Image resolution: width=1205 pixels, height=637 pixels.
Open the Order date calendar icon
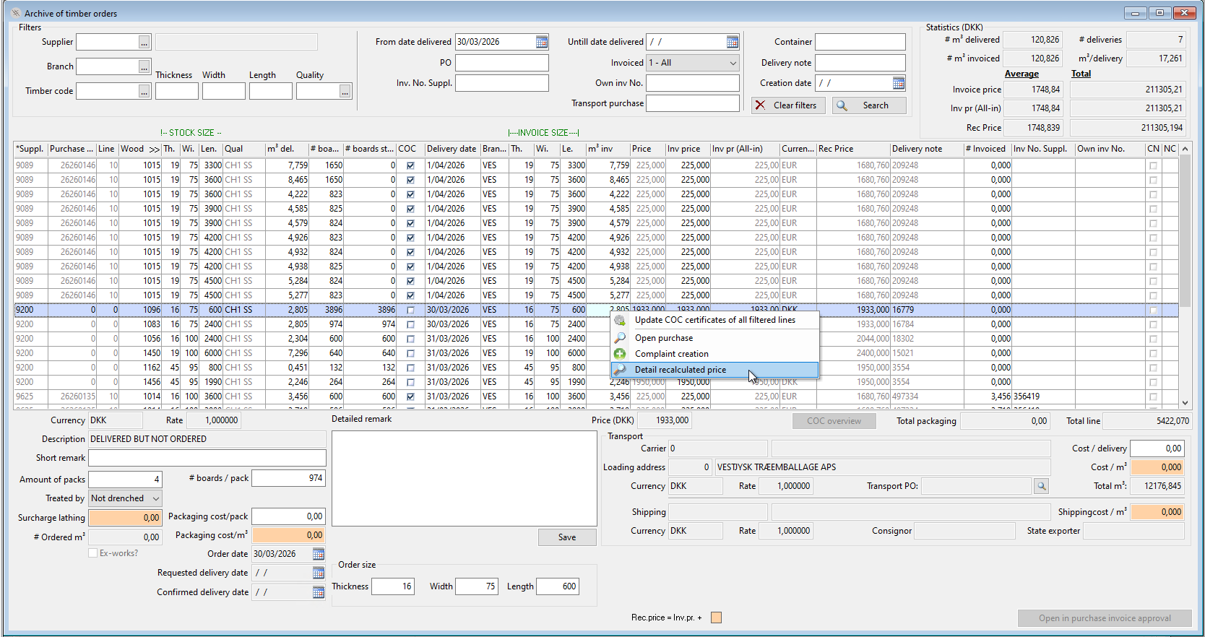coord(319,554)
